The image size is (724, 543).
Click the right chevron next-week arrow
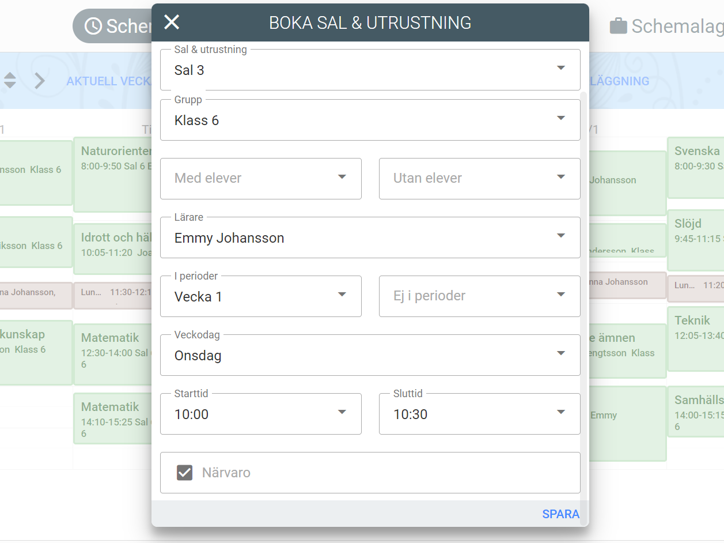point(39,81)
